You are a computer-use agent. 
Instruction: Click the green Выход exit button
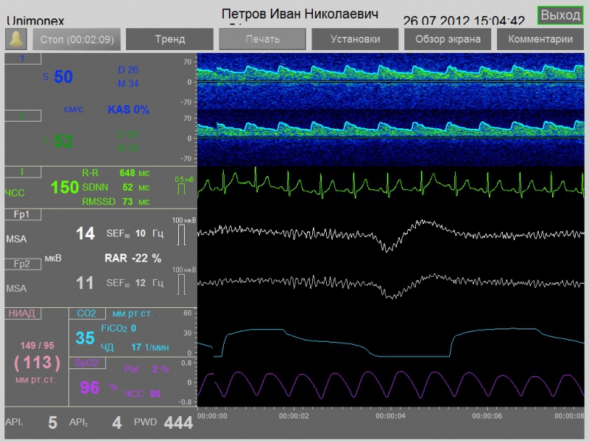click(x=560, y=15)
